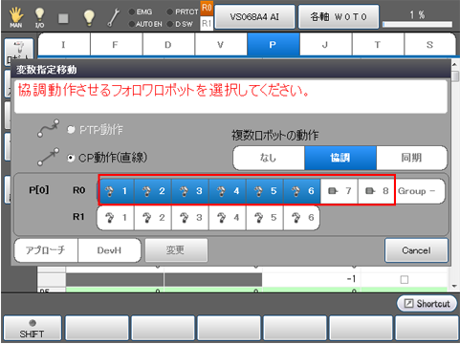460x344 pixels.
Task: Switch to the T variable tab
Action: coord(378,45)
